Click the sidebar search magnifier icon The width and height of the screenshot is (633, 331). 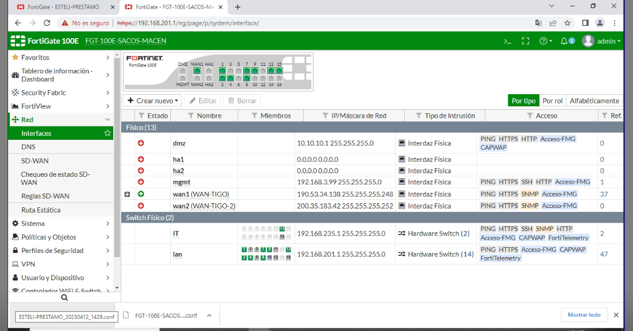pos(64,297)
